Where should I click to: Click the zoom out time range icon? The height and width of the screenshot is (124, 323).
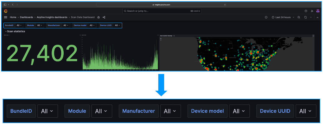coord(299,17)
